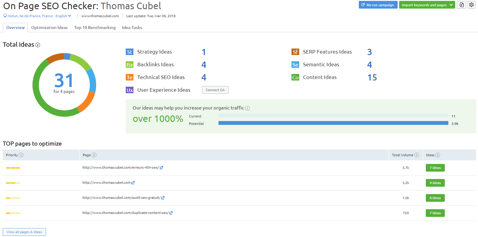Click the Semantic Ideas label
Viewport: 478px width, 237px height.
click(x=321, y=65)
